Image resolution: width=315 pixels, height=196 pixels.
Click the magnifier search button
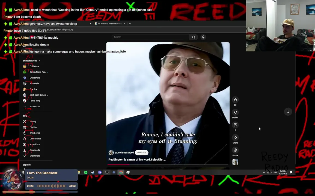(193, 37)
